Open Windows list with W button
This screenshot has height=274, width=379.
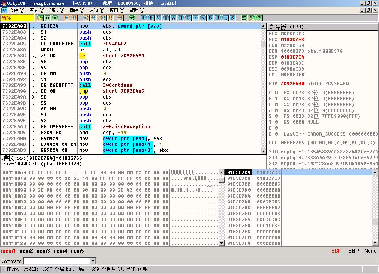173,18
